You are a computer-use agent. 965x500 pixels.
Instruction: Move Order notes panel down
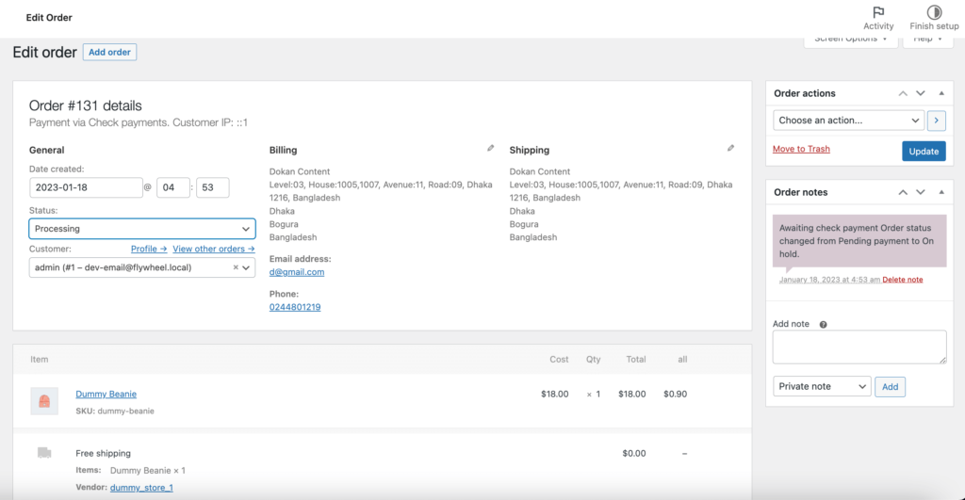point(920,192)
